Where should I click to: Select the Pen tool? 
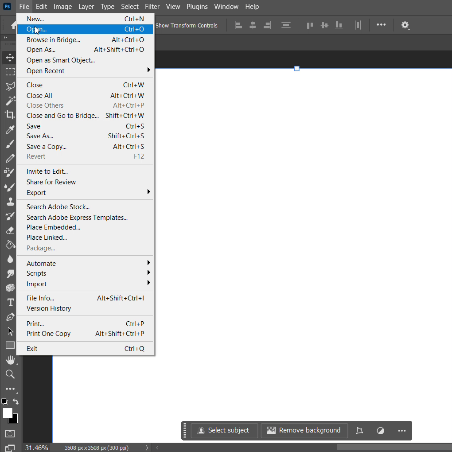click(10, 317)
